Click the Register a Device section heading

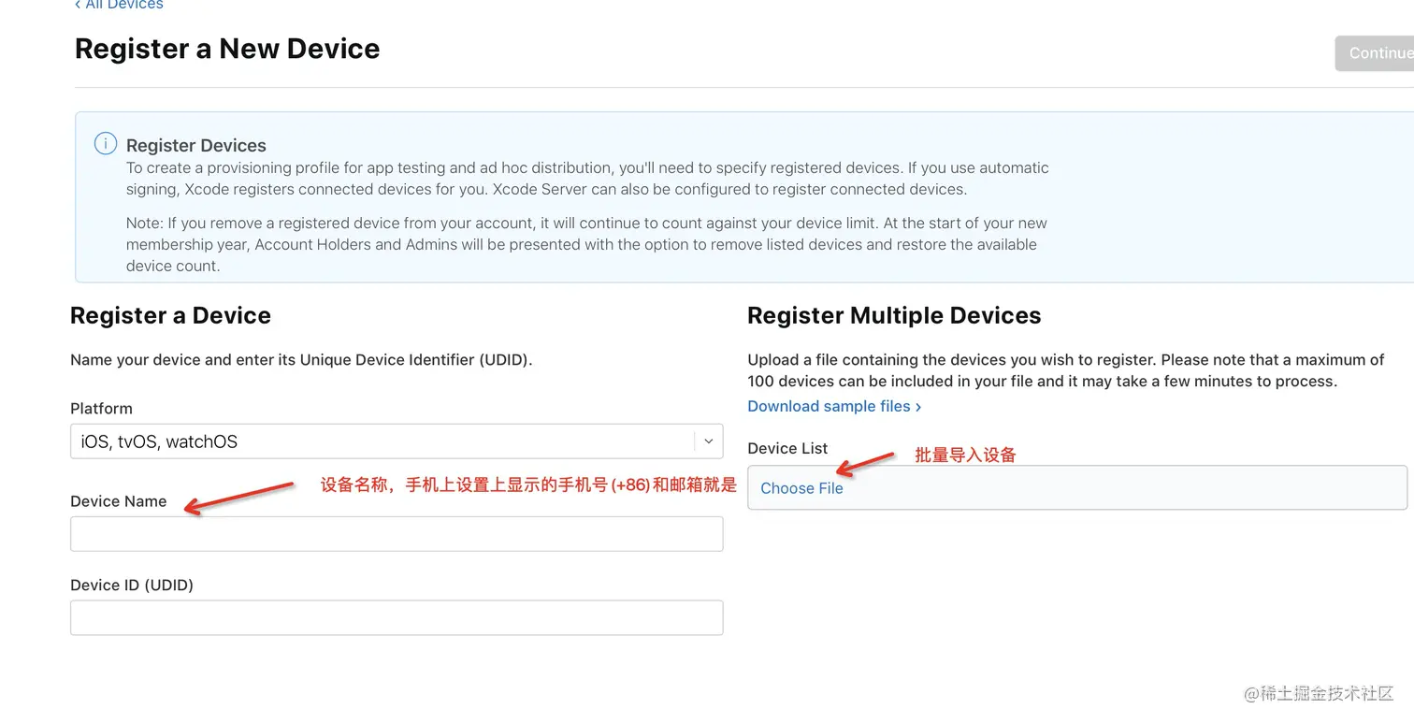170,315
